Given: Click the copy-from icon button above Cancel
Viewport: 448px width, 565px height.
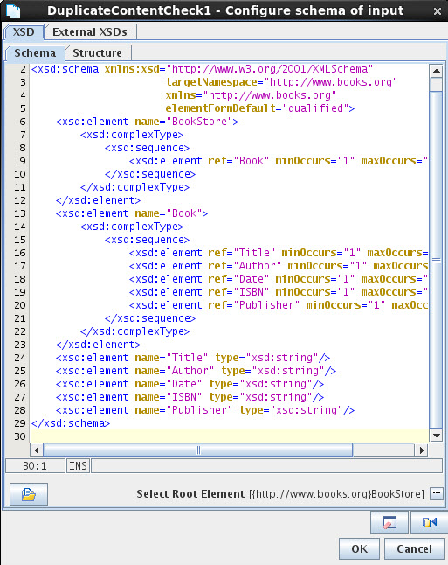Looking at the screenshot, I should pyautogui.click(x=429, y=521).
